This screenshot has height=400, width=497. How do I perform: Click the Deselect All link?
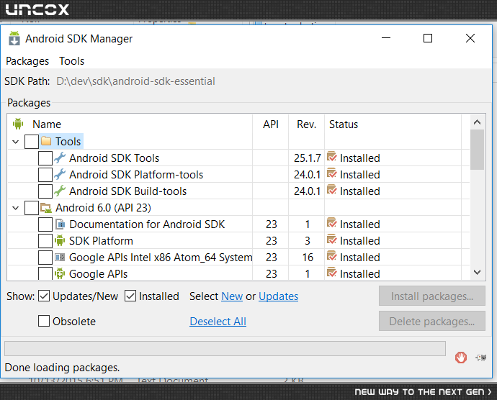point(218,321)
